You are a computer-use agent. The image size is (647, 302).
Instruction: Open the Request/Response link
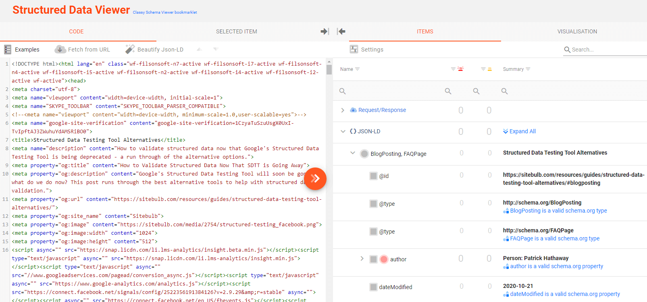coord(382,110)
